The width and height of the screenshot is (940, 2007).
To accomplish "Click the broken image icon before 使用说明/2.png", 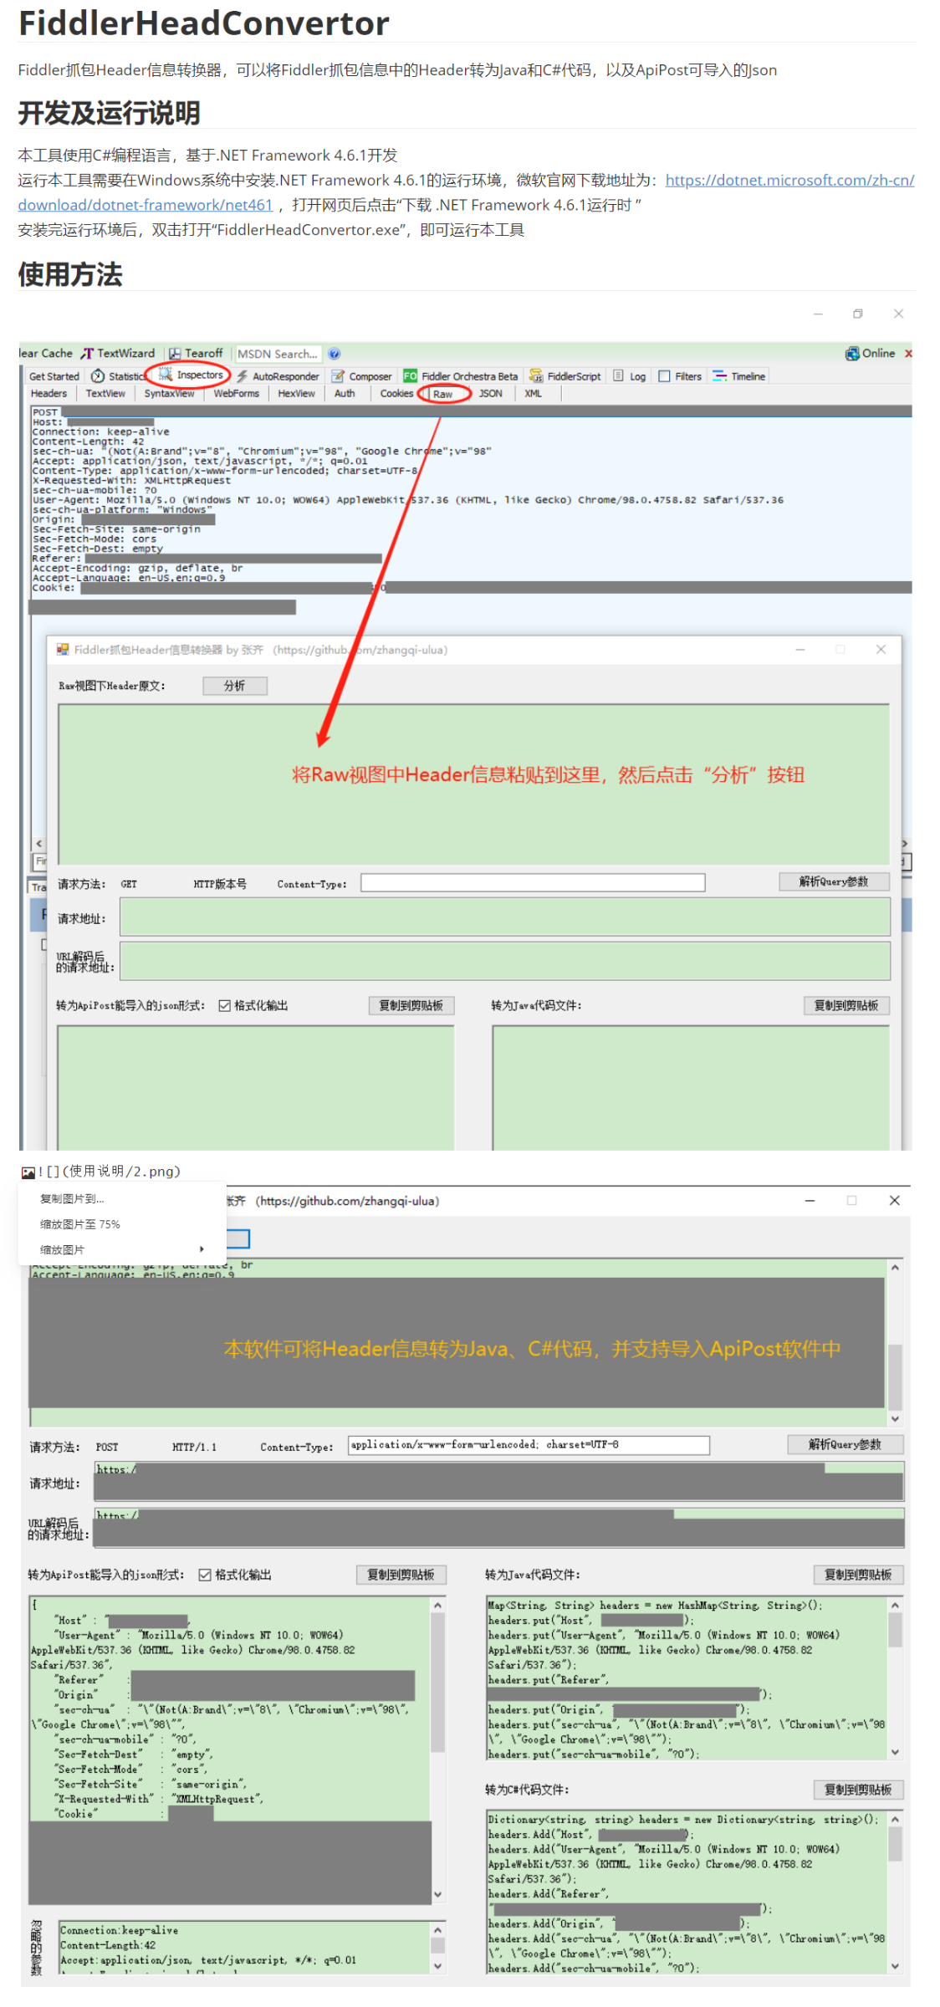I will tap(28, 1172).
